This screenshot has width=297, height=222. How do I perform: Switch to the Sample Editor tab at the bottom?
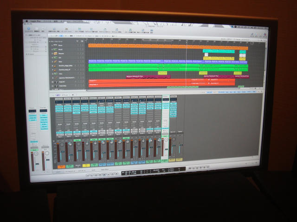[70, 172]
